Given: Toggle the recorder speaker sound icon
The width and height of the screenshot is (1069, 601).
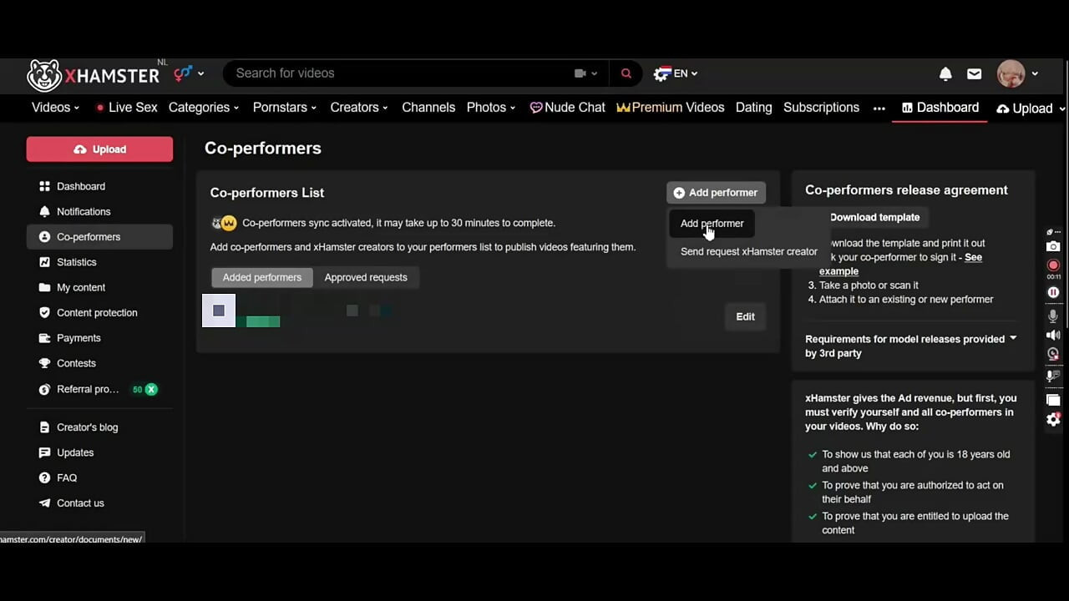Looking at the screenshot, I should [x=1053, y=335].
